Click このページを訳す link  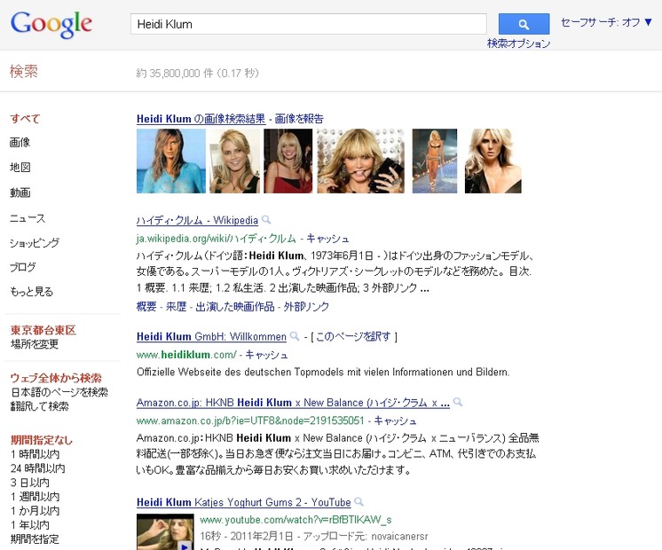pyautogui.click(x=353, y=336)
